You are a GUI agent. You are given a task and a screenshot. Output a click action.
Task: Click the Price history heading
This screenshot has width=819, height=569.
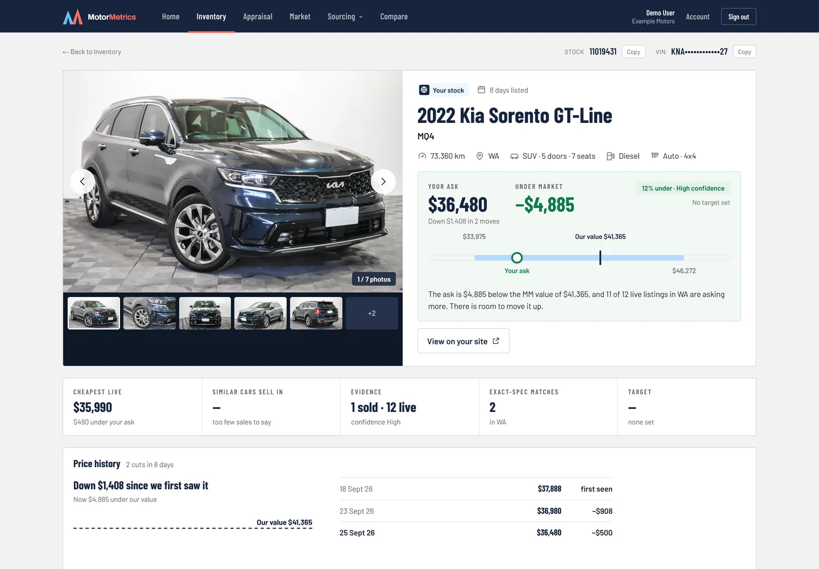[x=97, y=464]
